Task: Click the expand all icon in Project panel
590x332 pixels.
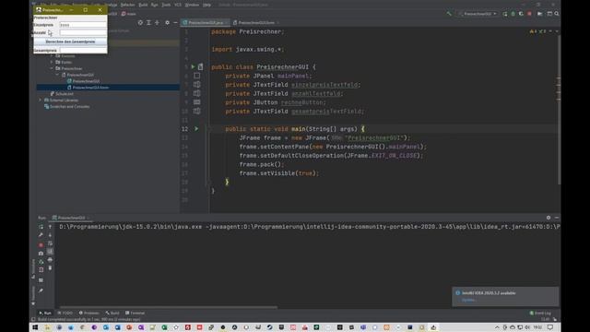Action: coord(148,22)
